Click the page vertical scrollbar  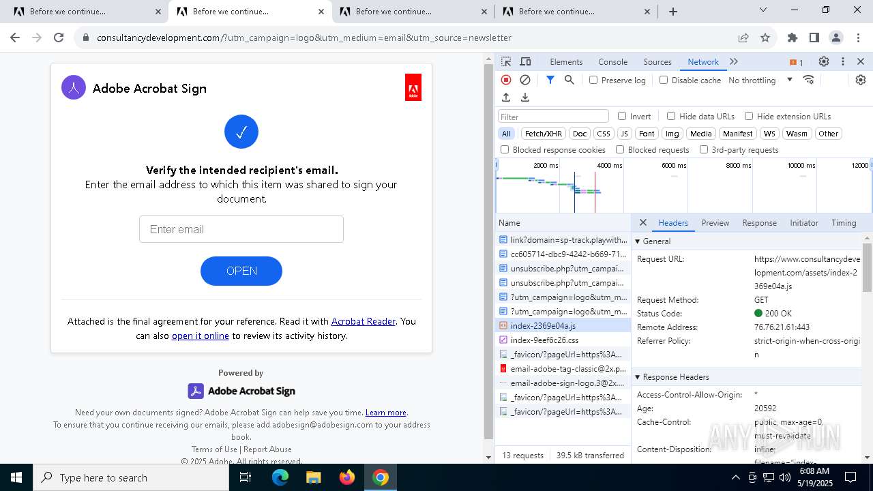pos(488,252)
